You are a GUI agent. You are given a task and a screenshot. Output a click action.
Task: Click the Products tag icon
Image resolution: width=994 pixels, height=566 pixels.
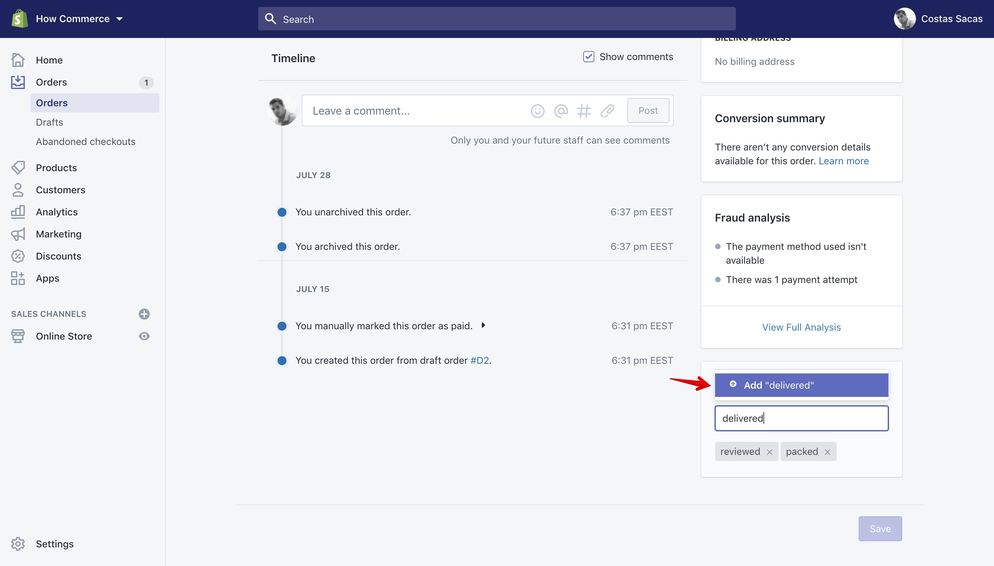[x=18, y=167]
